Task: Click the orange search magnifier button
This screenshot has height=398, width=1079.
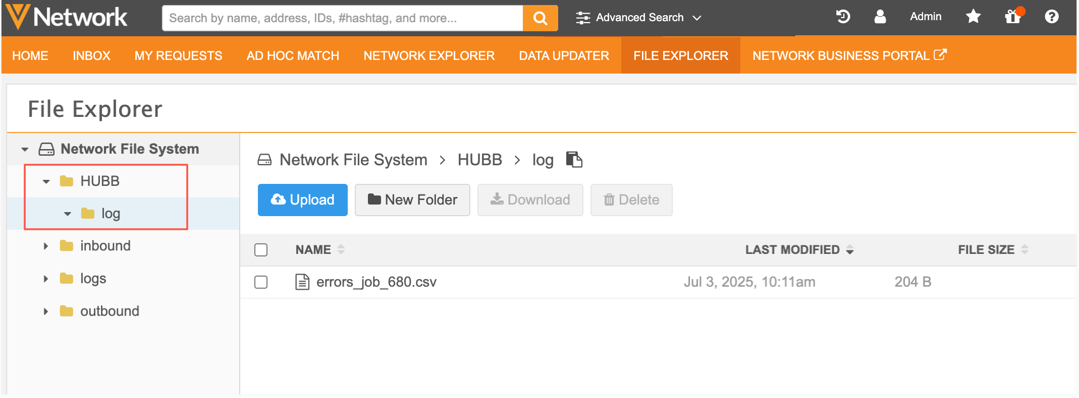Action: click(x=540, y=18)
